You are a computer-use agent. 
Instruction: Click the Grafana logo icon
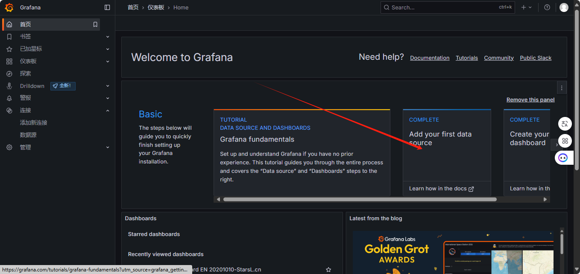point(9,7)
